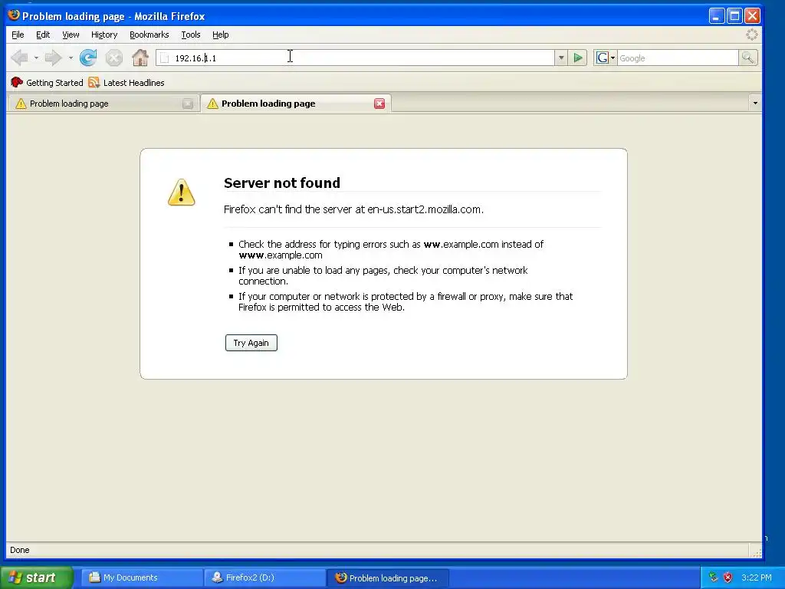
Task: Open the Tools menu
Action: pyautogui.click(x=191, y=35)
